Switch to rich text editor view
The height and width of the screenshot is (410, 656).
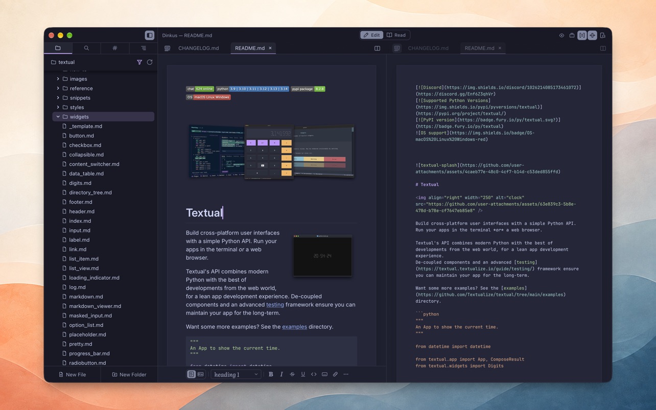[191, 374]
